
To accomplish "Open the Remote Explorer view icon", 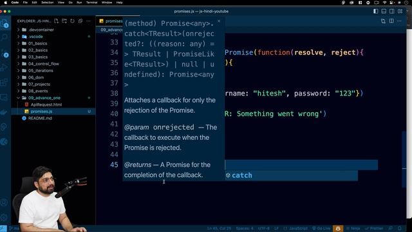I will pos(4,97).
